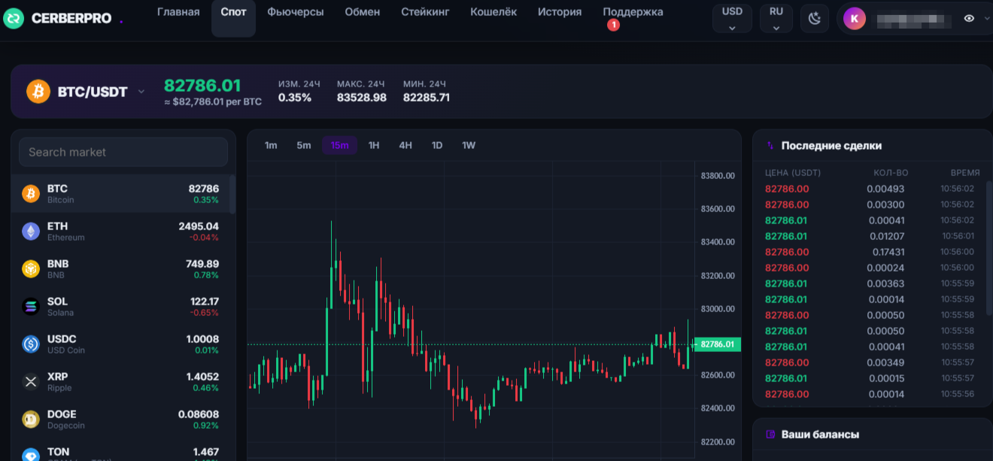Click the eye icon to hide balance

click(969, 19)
